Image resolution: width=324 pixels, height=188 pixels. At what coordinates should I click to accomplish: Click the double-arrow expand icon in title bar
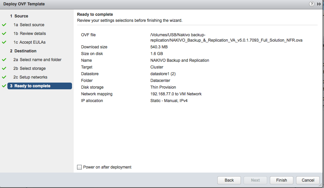tap(319, 4)
